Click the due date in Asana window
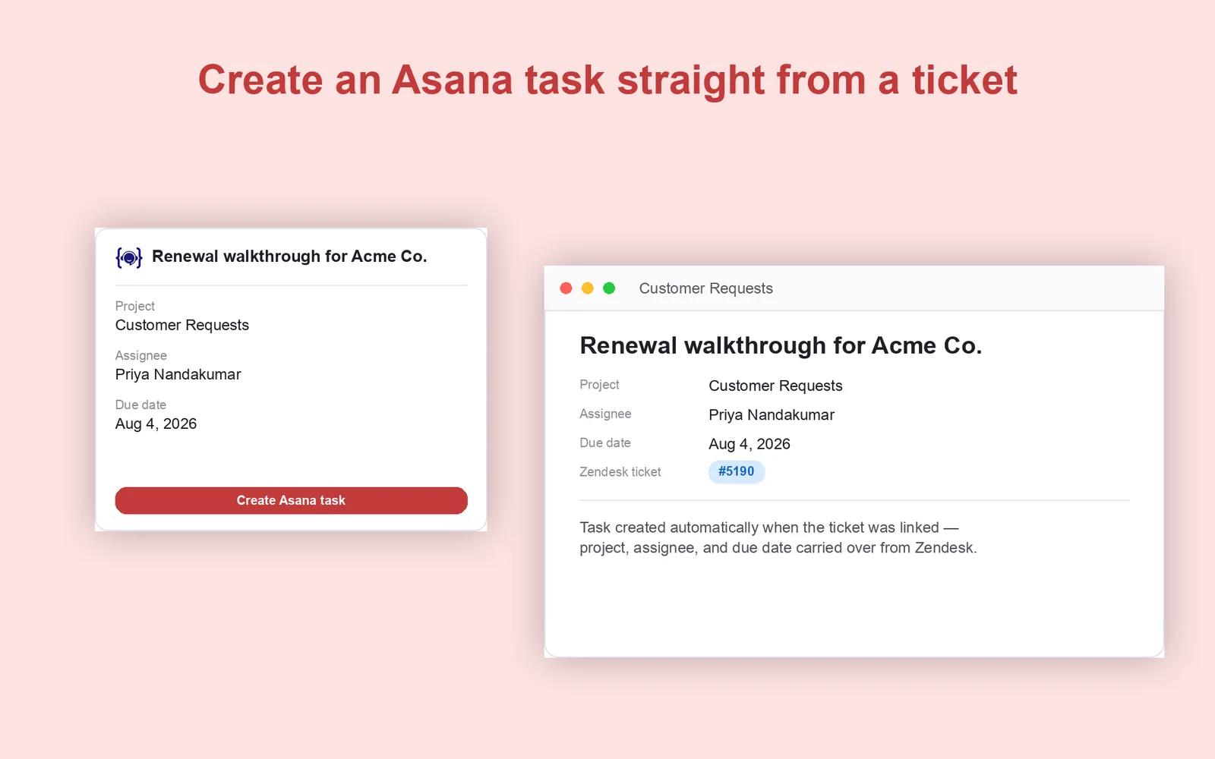Image resolution: width=1215 pixels, height=759 pixels. click(x=750, y=444)
